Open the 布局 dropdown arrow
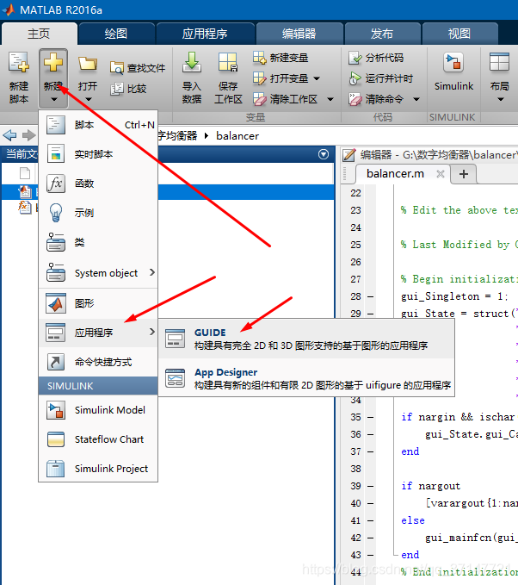Screen dimensions: 518x585 click(501, 99)
